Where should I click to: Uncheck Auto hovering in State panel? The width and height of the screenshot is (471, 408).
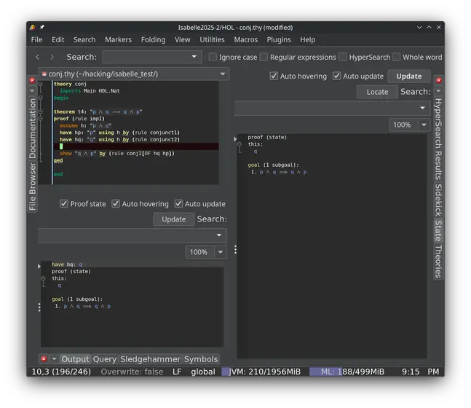tap(274, 76)
